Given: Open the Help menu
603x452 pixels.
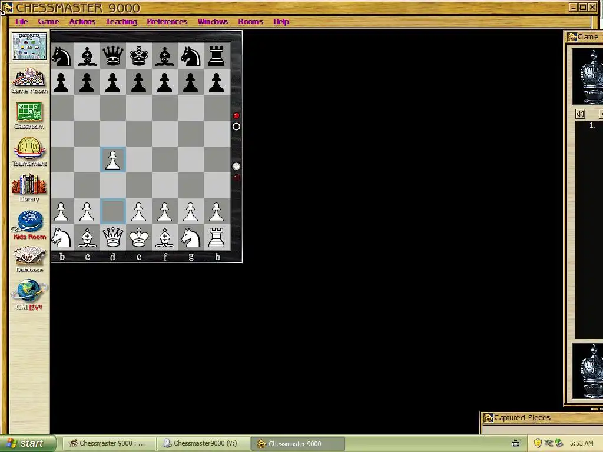Looking at the screenshot, I should tap(281, 22).
